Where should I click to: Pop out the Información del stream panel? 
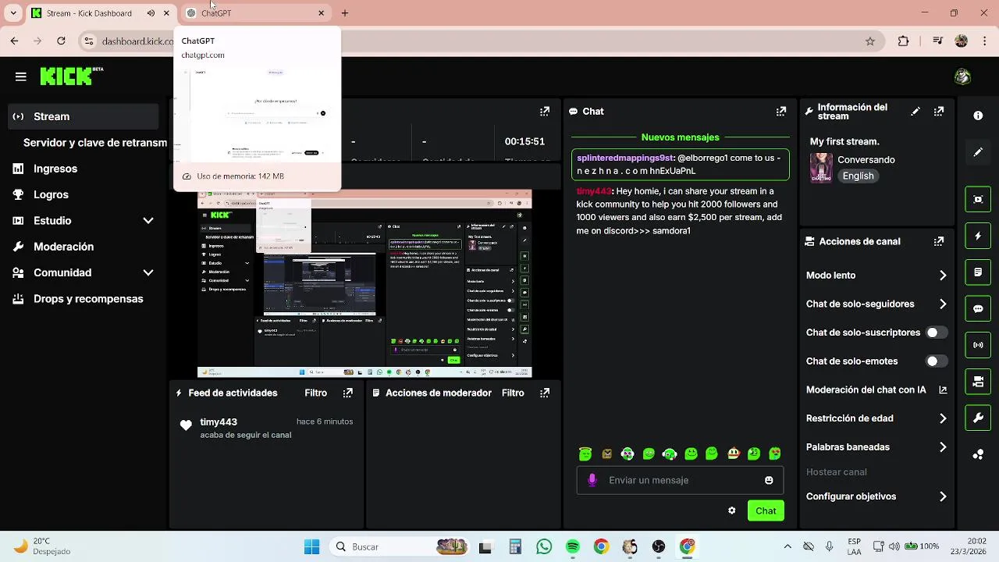939,112
